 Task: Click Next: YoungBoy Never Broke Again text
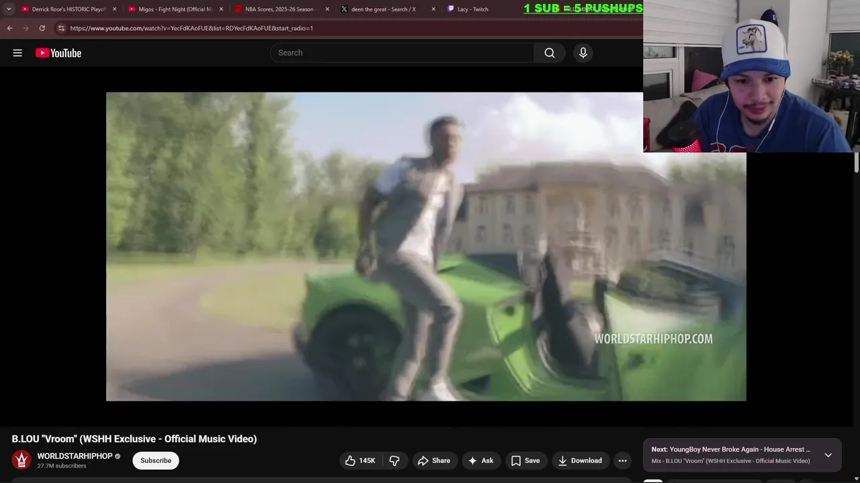coord(731,449)
